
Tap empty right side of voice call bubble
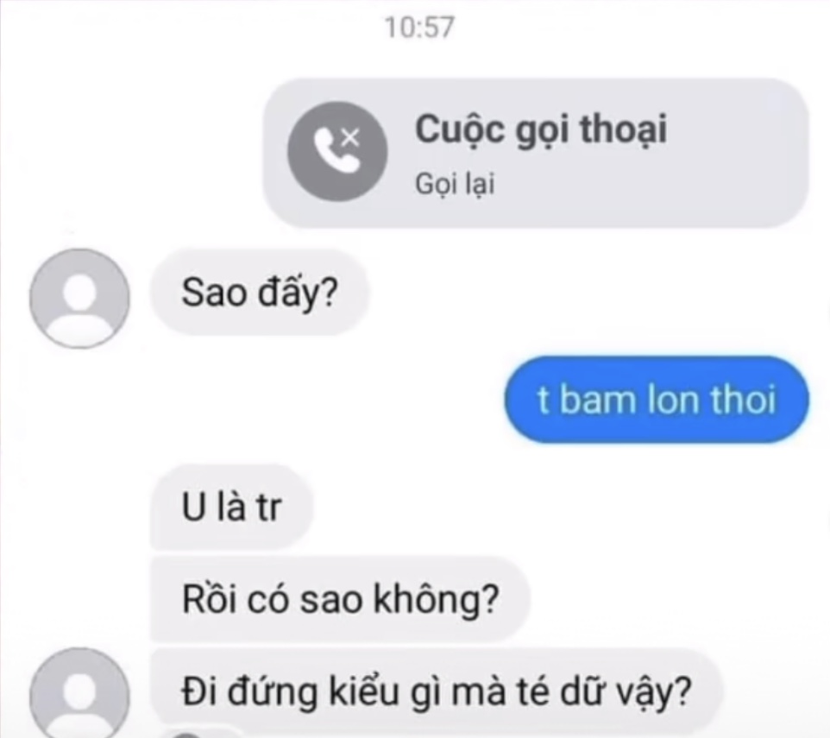tap(741, 154)
